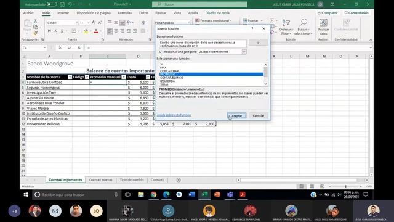Switch to the Diseño de tabla tab

217,13
